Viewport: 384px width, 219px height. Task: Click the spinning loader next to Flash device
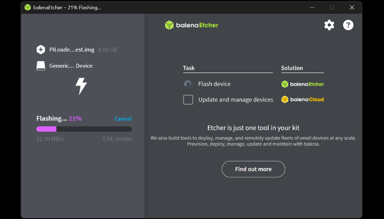point(188,84)
